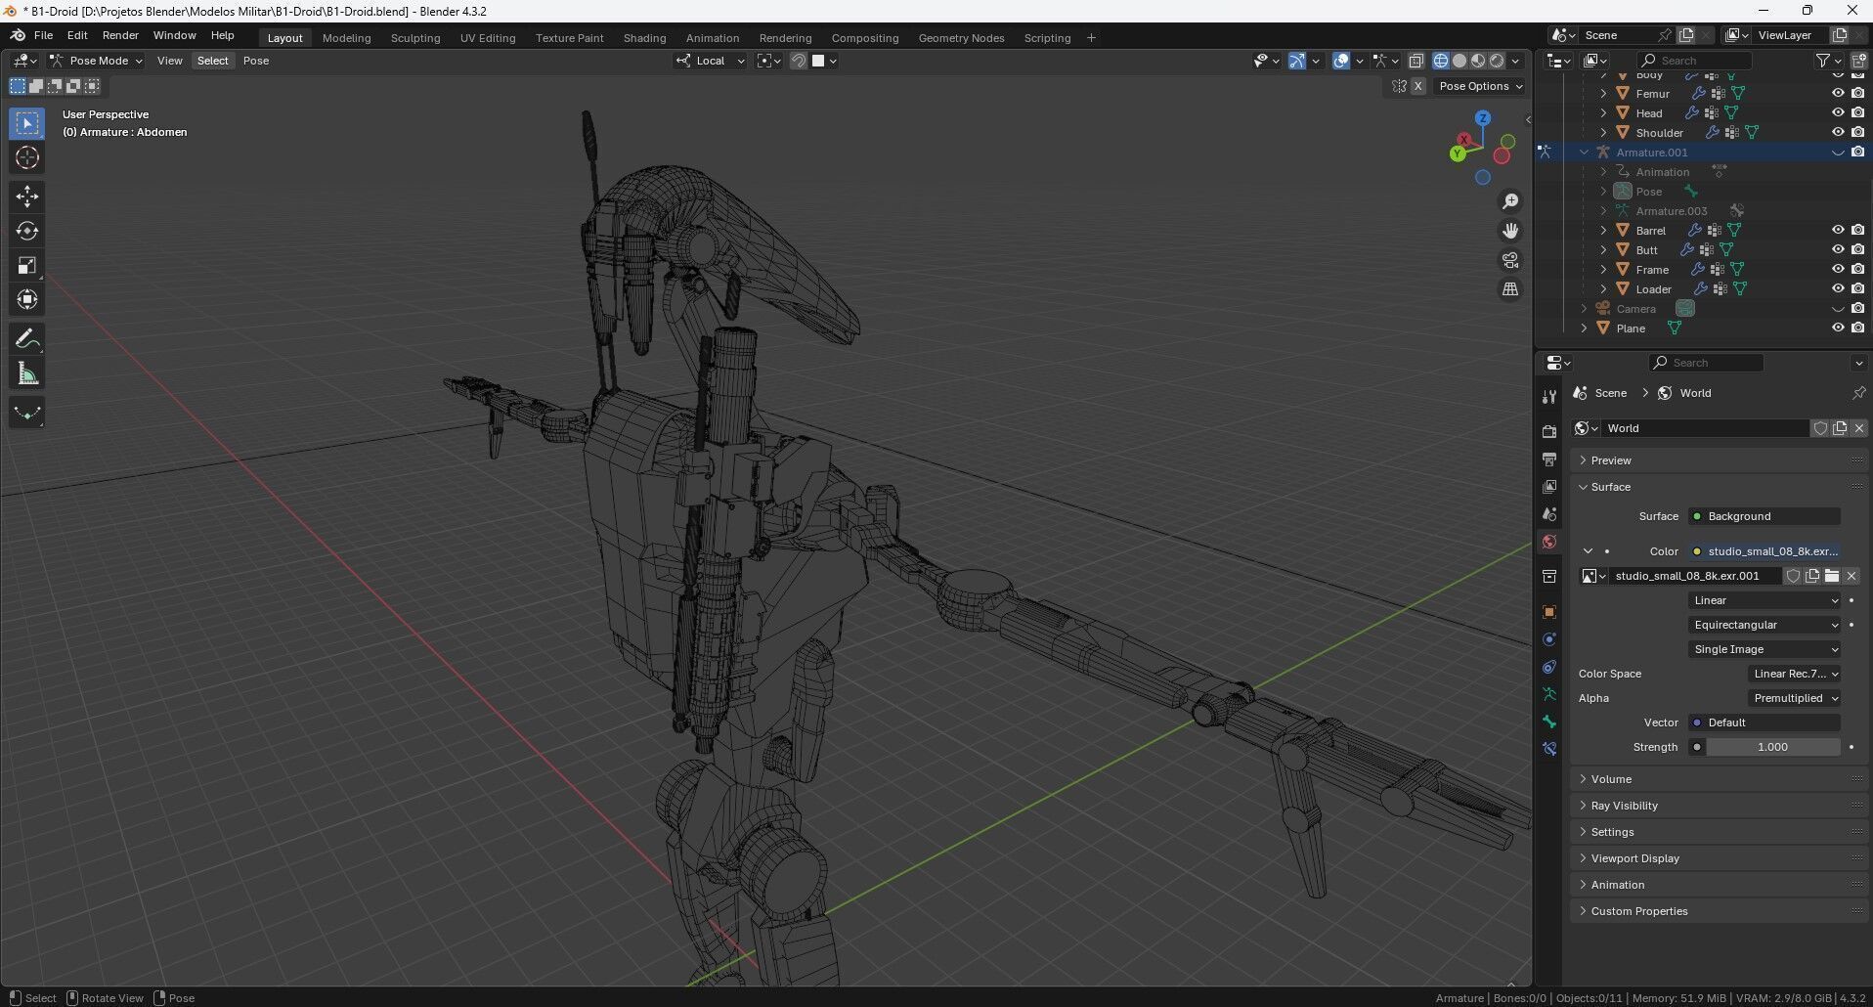Open the Bone Constraints properties tab

pos(1548,749)
